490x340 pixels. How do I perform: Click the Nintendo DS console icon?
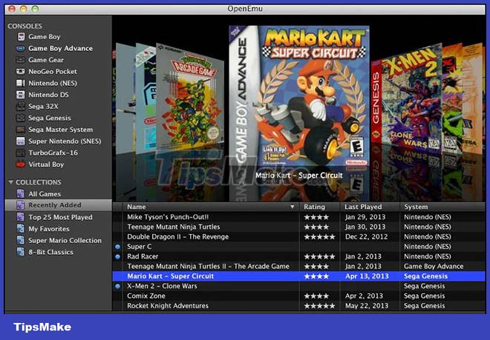(20, 95)
